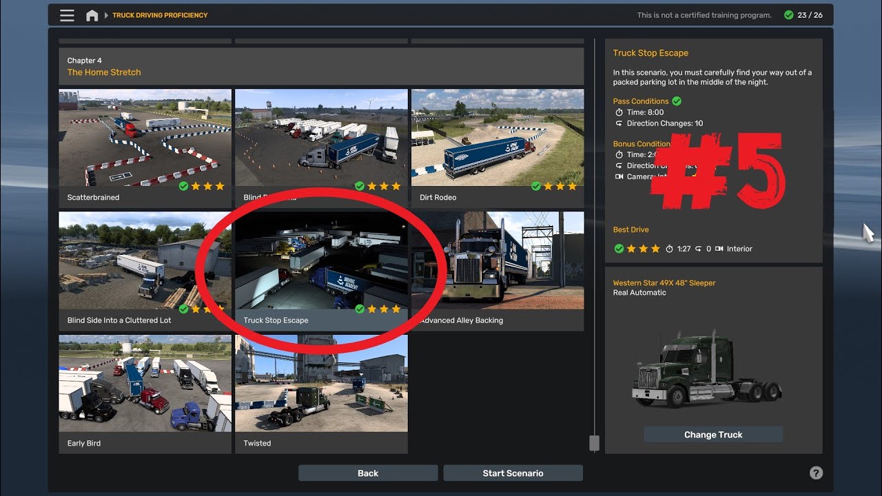Click the Real Automatic transmission text

(639, 293)
